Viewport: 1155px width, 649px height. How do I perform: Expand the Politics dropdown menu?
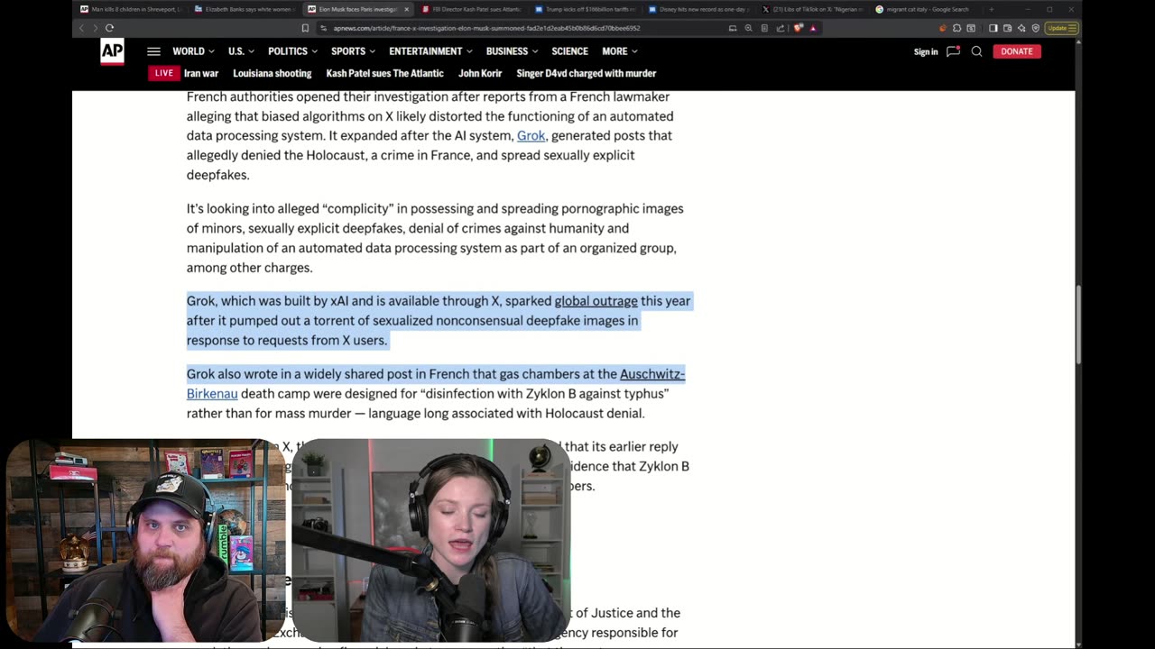[x=292, y=51]
